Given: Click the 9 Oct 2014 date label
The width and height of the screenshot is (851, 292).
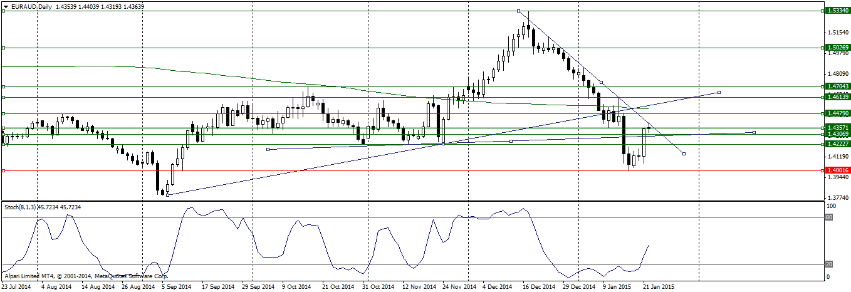Looking at the screenshot, I should (x=297, y=287).
